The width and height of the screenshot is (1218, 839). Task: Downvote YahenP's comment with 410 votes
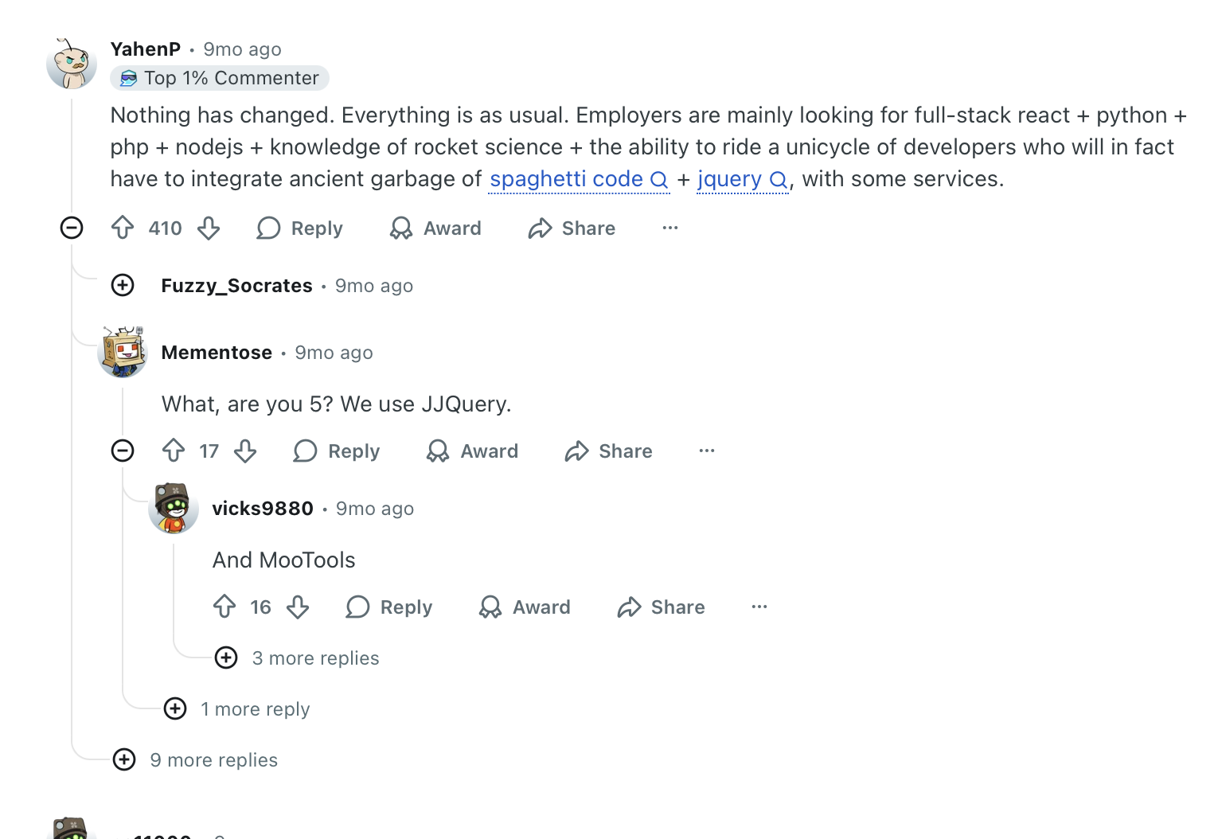coord(209,228)
